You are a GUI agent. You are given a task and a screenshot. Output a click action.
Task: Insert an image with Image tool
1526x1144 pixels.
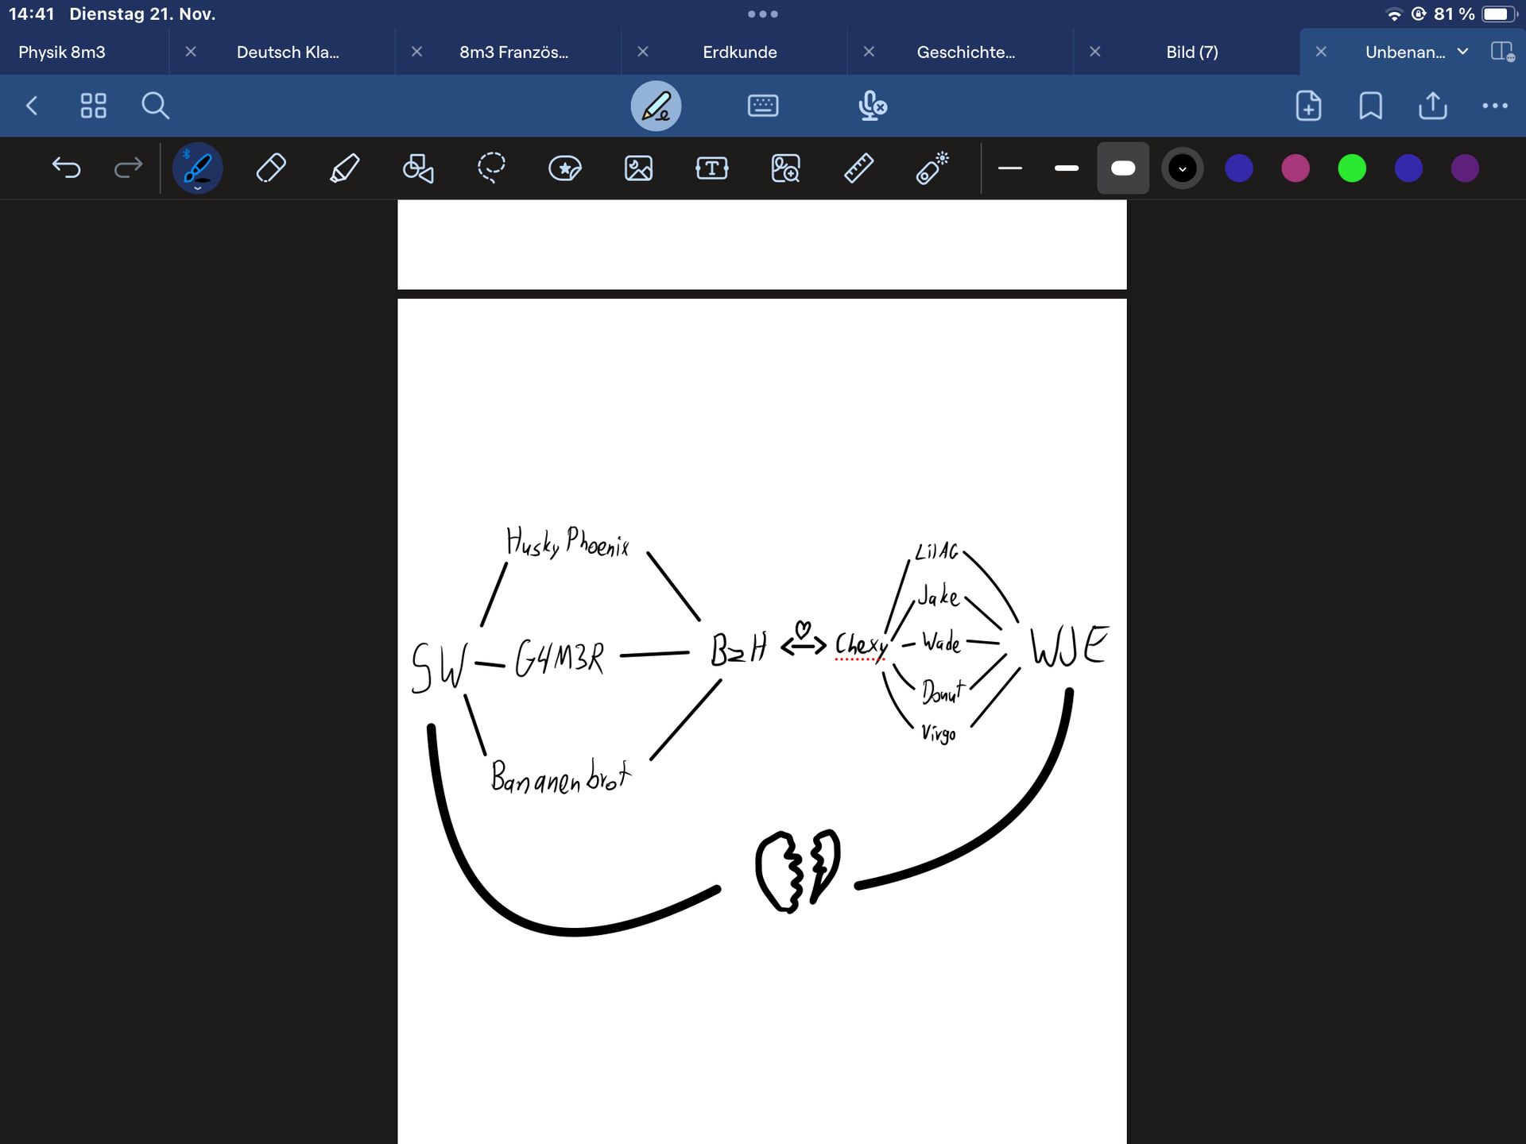pyautogui.click(x=638, y=168)
